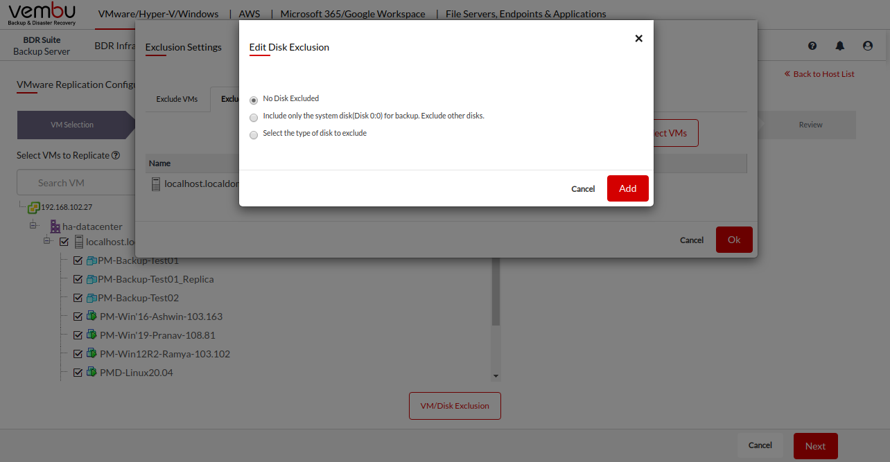Select the No Disk Excluded radio option
This screenshot has height=462, width=890.
pos(254,100)
